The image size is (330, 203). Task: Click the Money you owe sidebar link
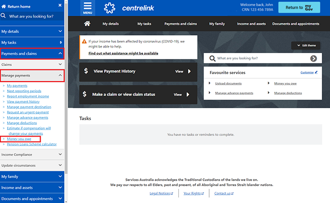click(19, 139)
